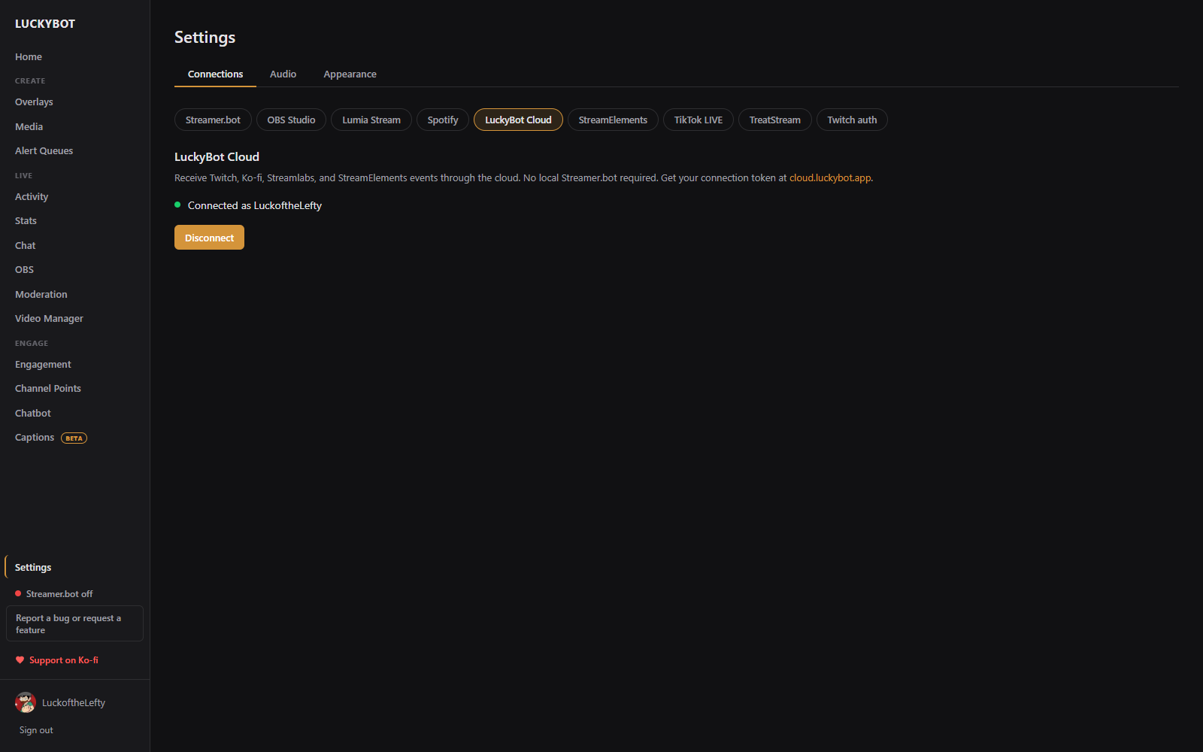Open the Spotify connection pill
This screenshot has width=1203, height=752.
point(443,120)
